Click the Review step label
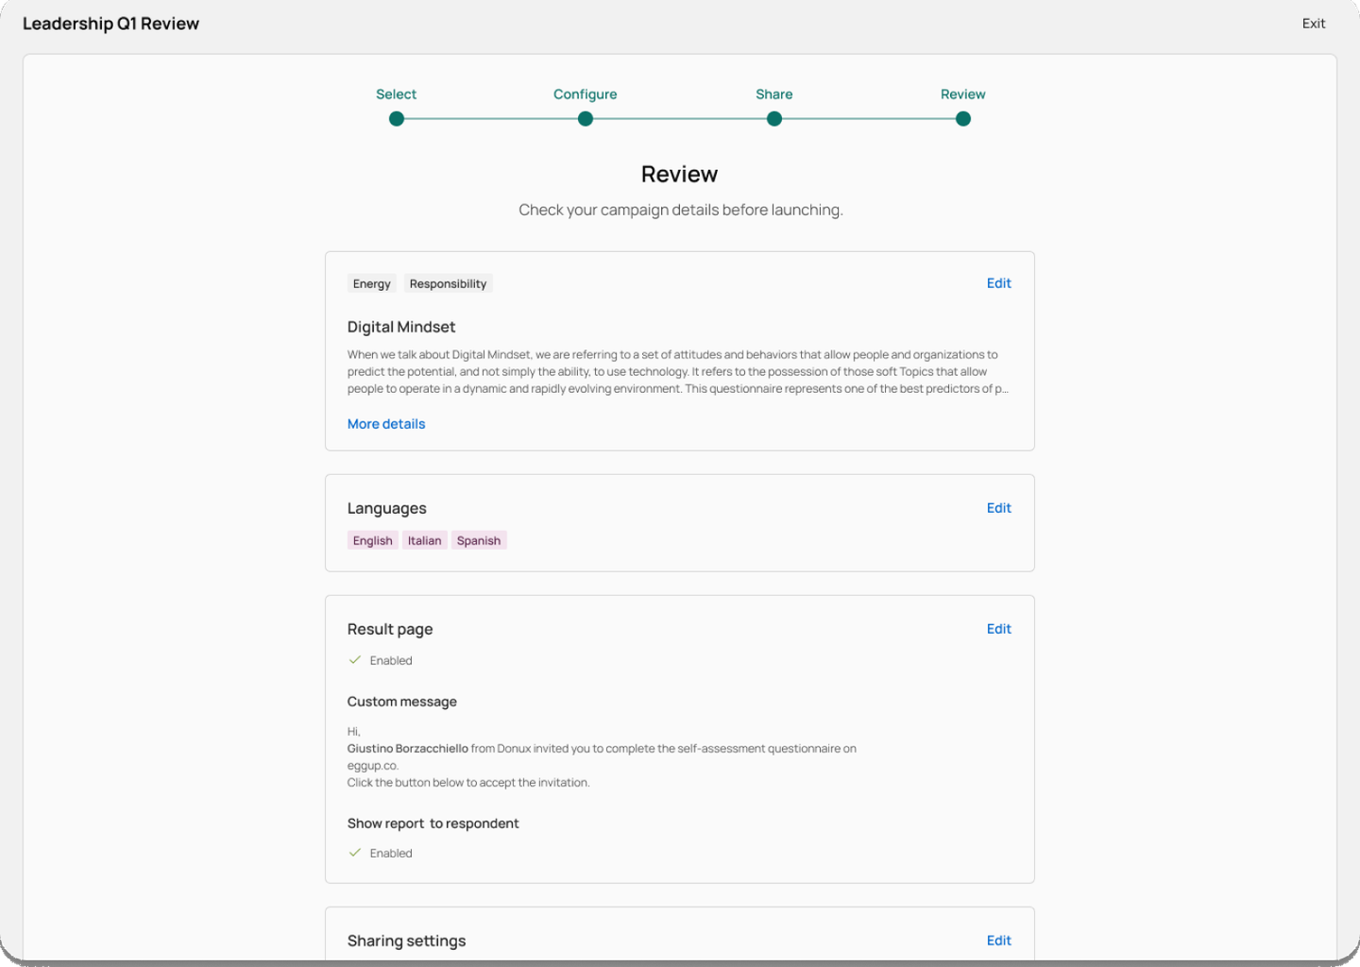The height and width of the screenshot is (967, 1360). pos(962,94)
